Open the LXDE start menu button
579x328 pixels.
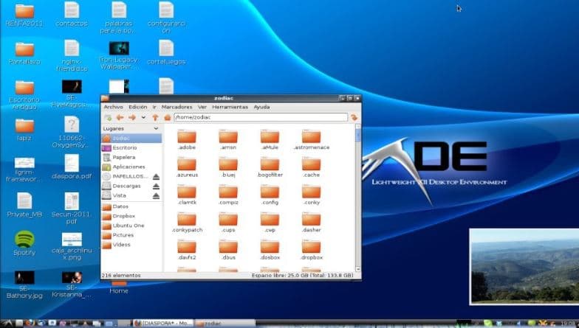(7, 323)
